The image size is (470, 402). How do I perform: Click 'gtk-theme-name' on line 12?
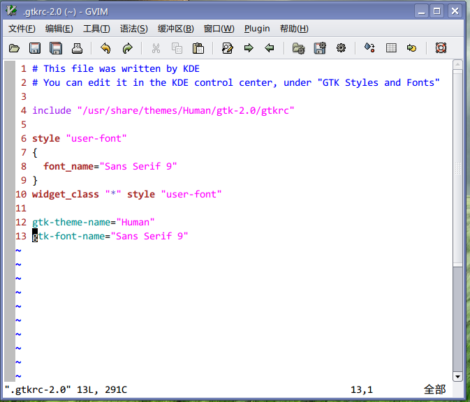click(x=71, y=222)
